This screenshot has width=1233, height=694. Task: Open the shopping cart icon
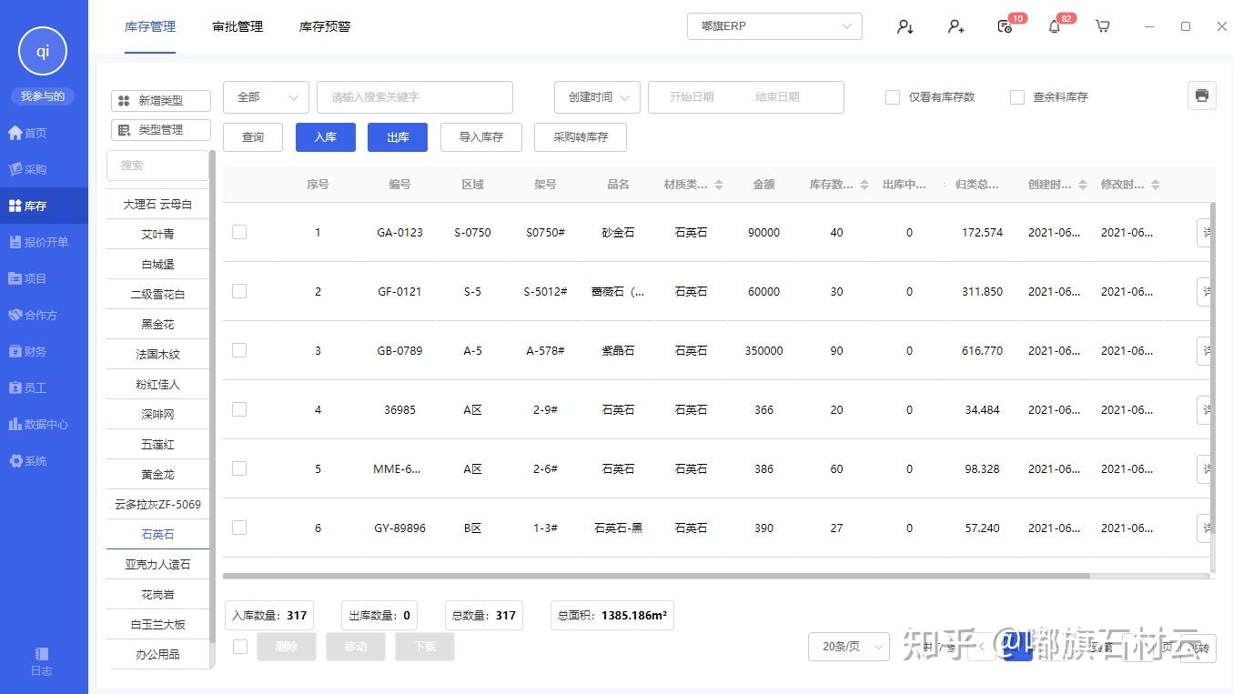pos(1103,26)
